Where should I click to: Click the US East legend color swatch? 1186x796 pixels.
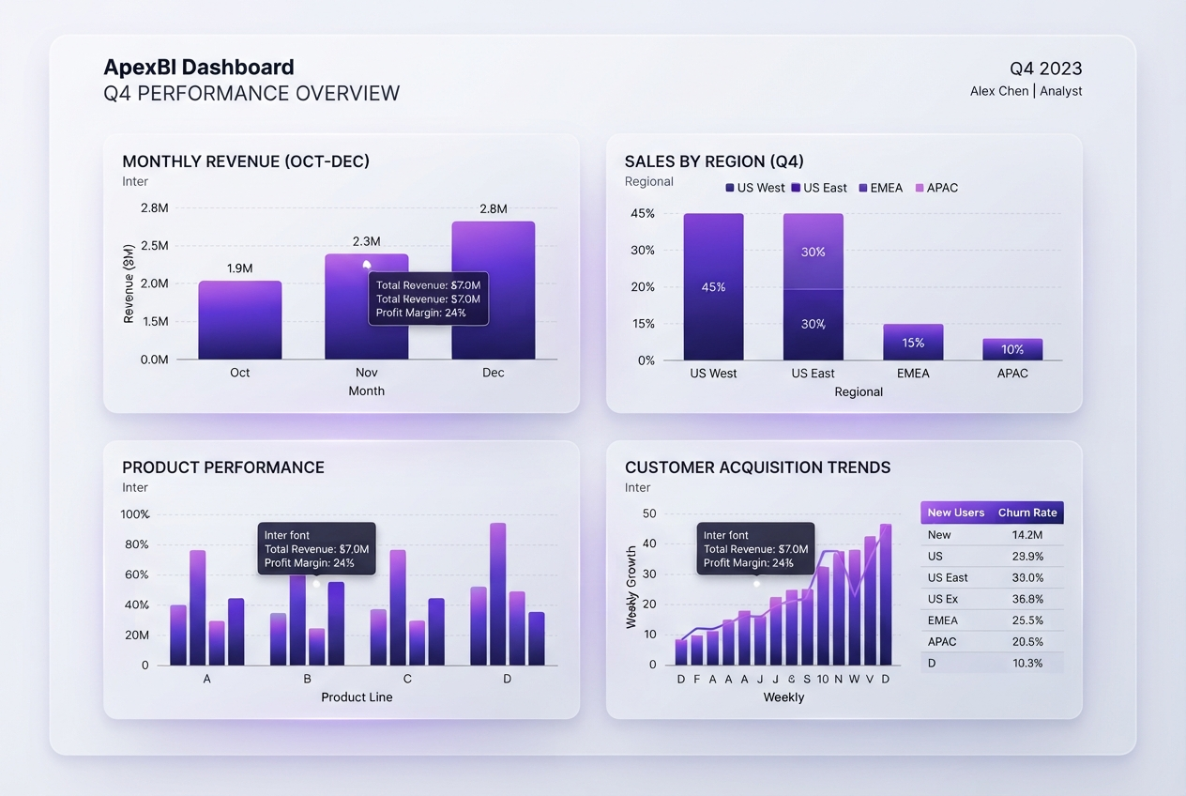coord(796,188)
